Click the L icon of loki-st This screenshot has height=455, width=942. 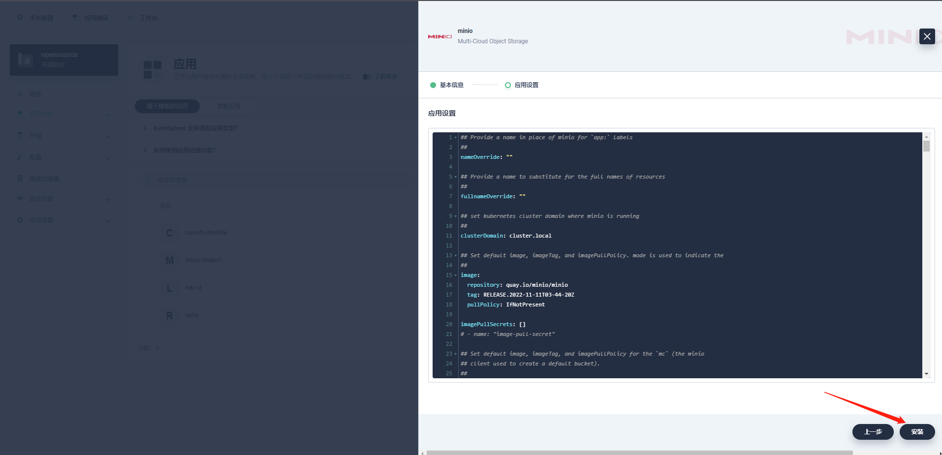coord(169,288)
